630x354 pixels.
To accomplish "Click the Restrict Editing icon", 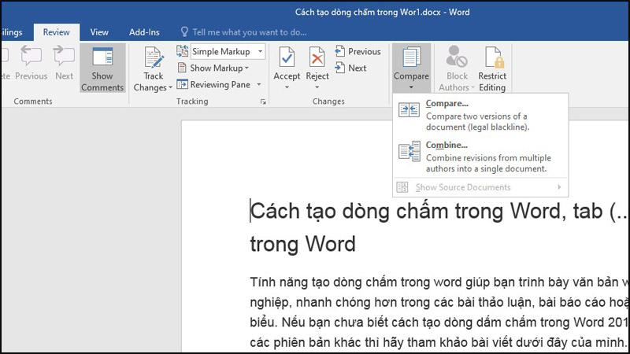I will pos(493,57).
